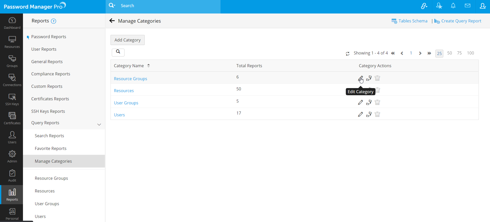Click the Add Category button

[127, 40]
